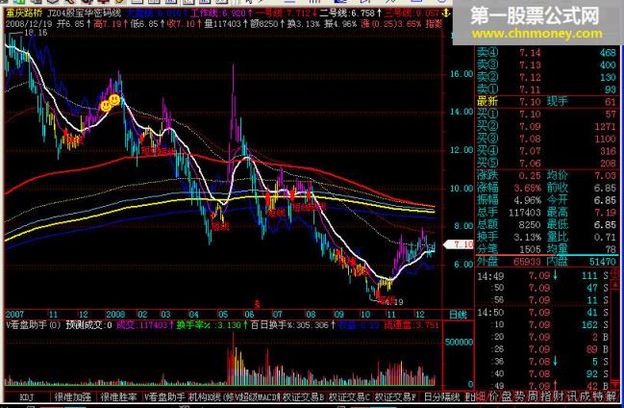Viewport: 624px width, 408px height.
Task: Switch quote panel to 成 tab
Action: click(x=586, y=396)
